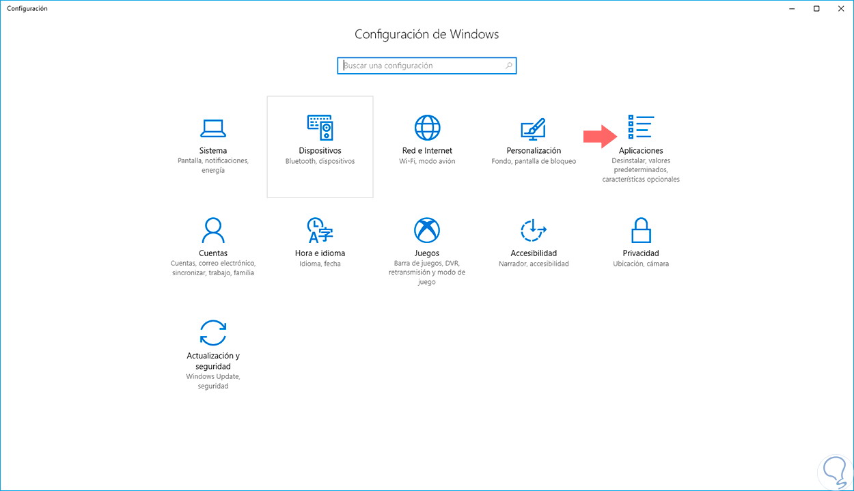Click the 'Sistema' label

[213, 151]
